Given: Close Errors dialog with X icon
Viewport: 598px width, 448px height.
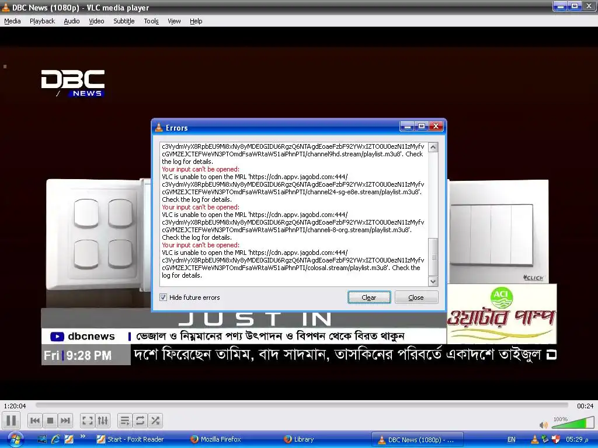Looking at the screenshot, I should click(436, 126).
